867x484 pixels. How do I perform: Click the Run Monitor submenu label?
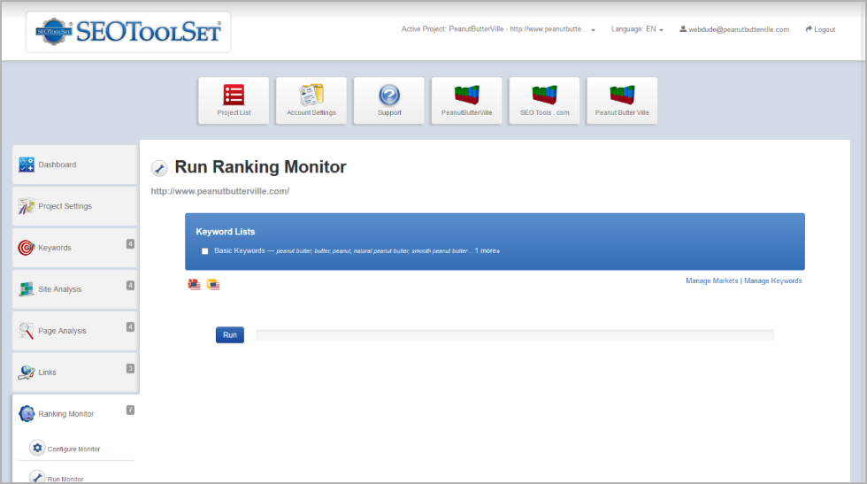tap(65, 479)
